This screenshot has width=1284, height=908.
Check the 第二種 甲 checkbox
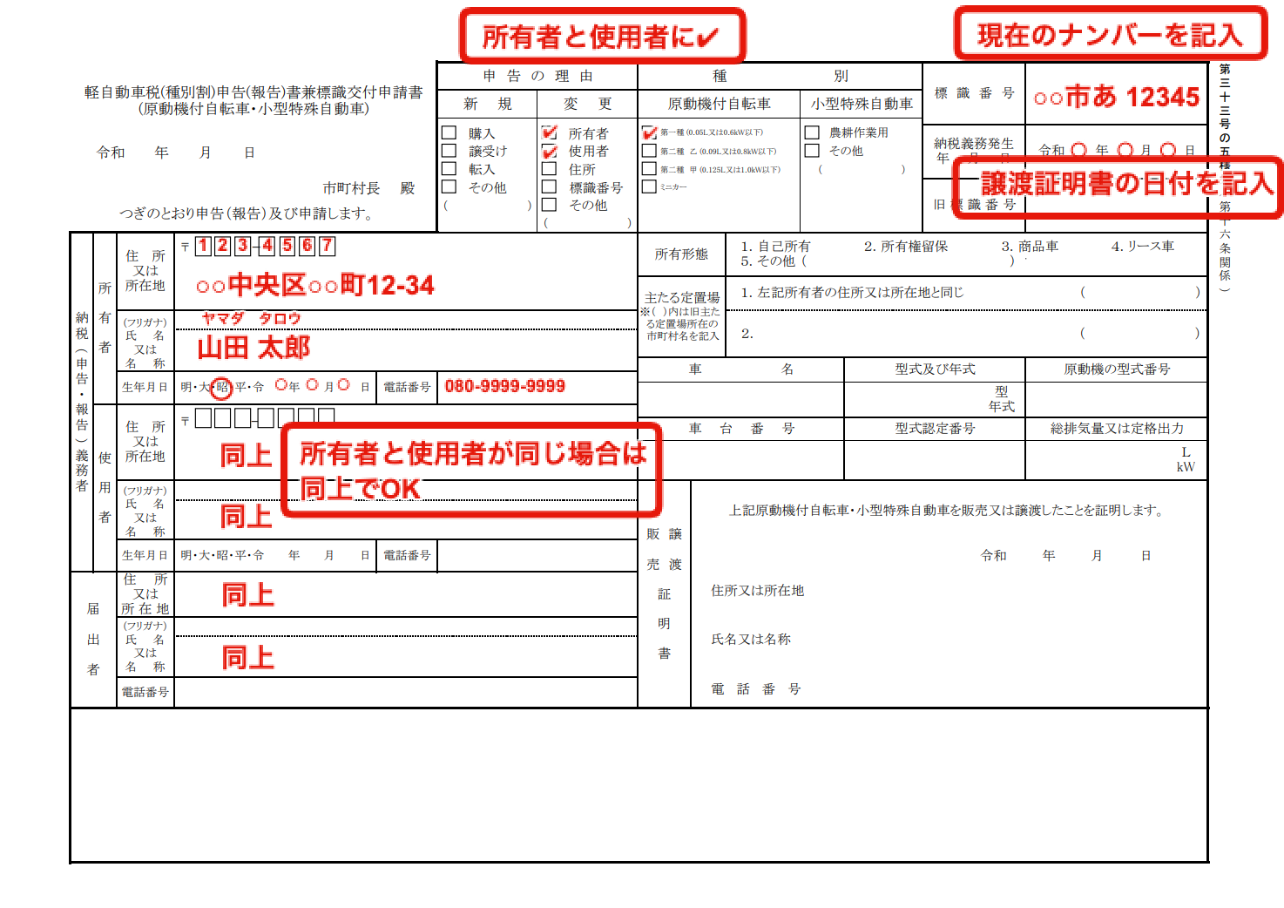649,168
